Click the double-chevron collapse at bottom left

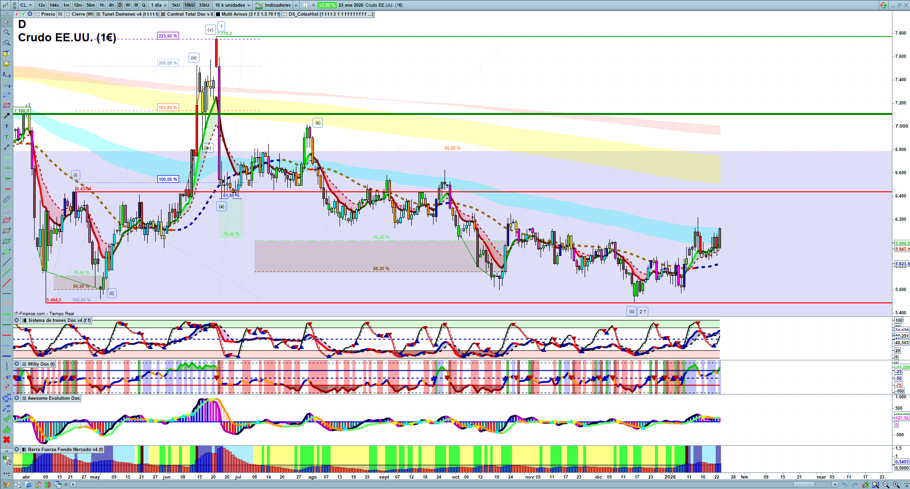[x=66, y=485]
